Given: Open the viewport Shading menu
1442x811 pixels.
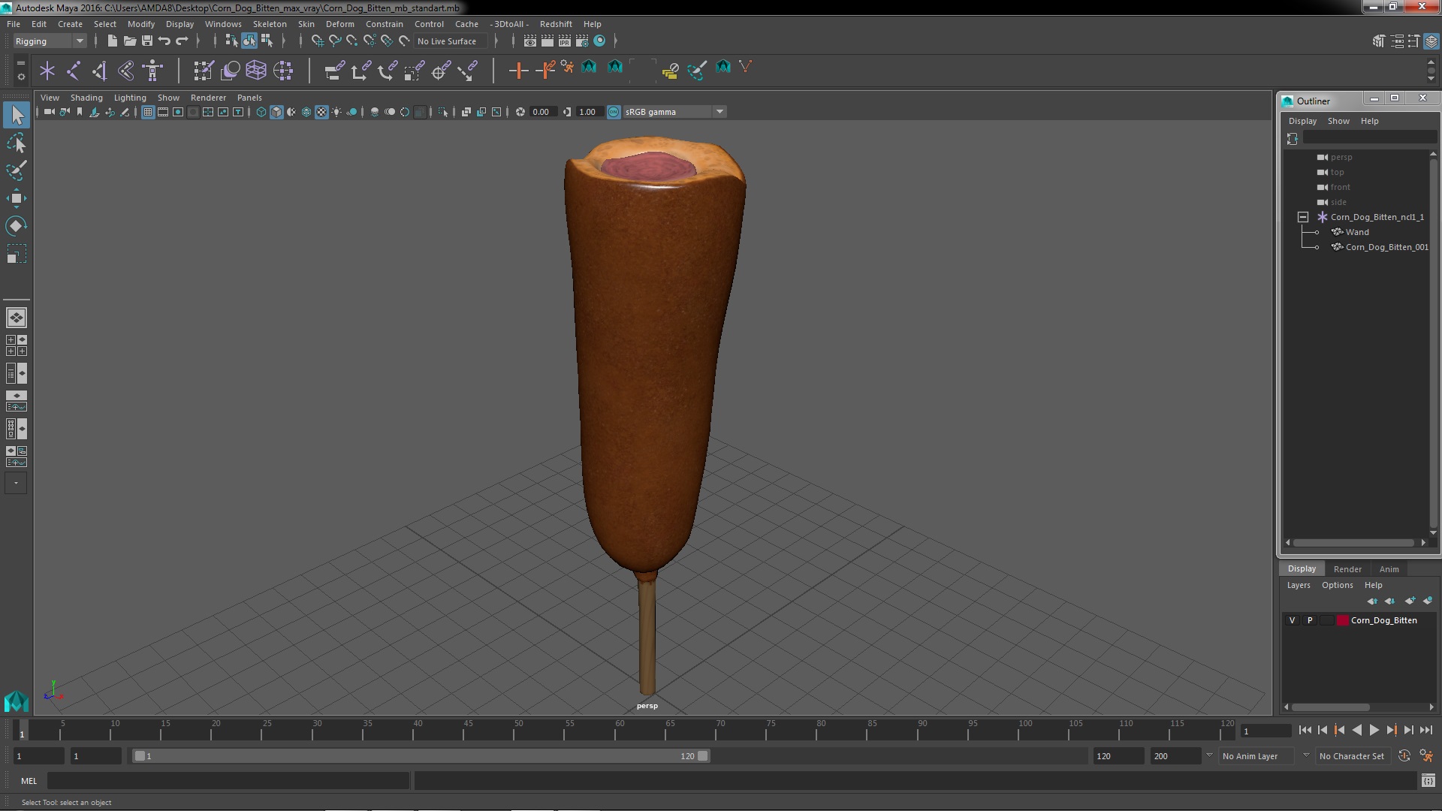Looking at the screenshot, I should tap(86, 98).
